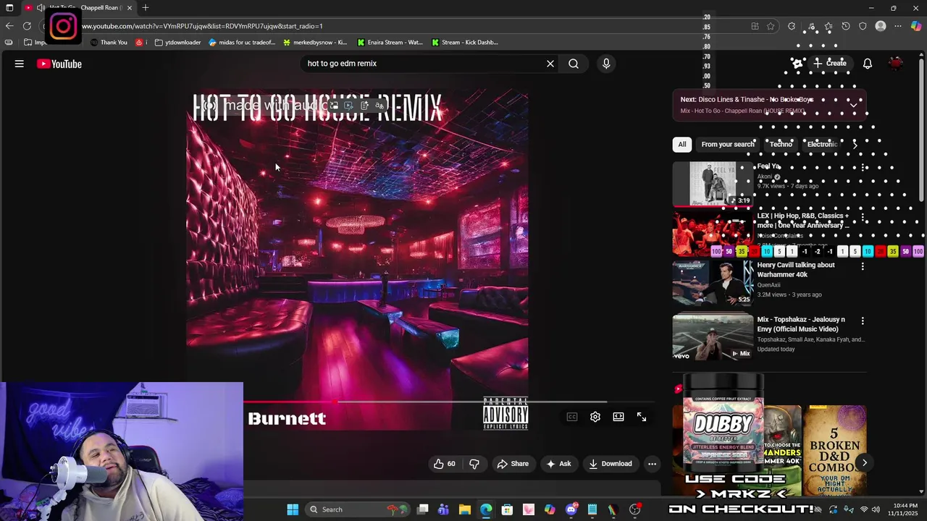Open browser essentials shield icon
This screenshot has height=521, width=927.
click(x=863, y=26)
